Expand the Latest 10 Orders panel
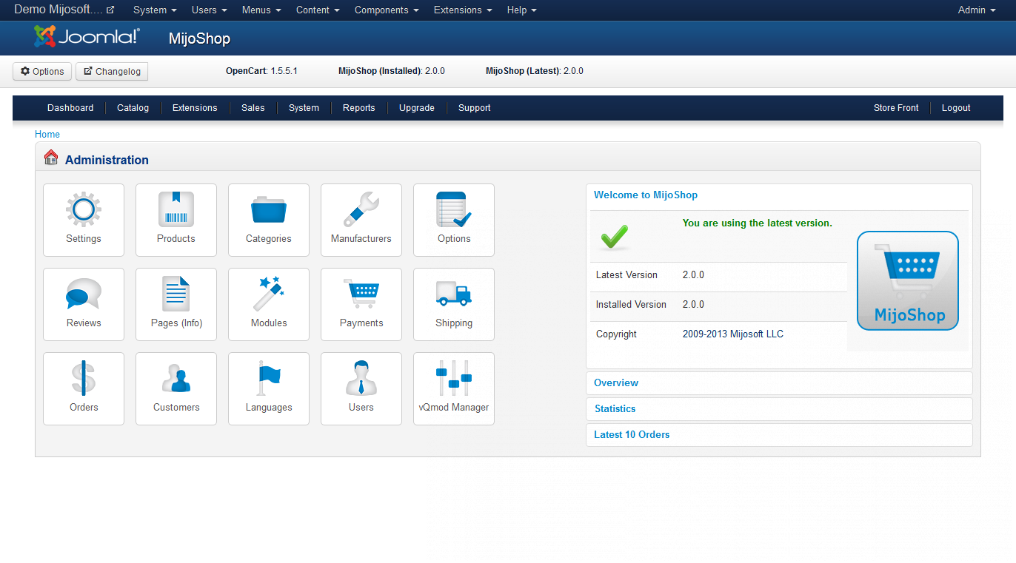This screenshot has width=1016, height=563. [x=632, y=435]
